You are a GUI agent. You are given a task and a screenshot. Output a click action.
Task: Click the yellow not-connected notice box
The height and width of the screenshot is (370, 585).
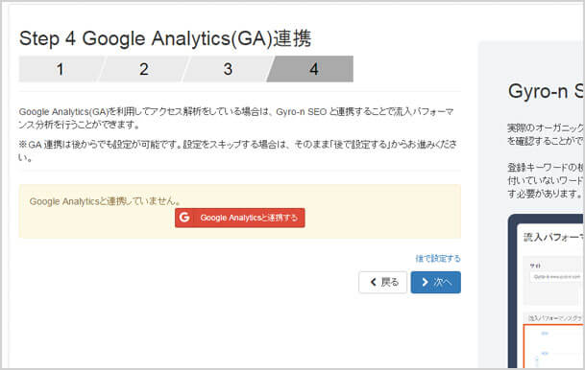click(x=239, y=211)
